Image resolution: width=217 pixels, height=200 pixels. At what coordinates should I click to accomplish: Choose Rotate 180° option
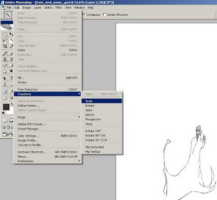coord(102,131)
